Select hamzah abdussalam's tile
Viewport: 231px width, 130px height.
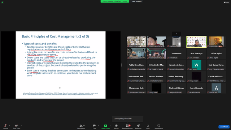pos(176,65)
